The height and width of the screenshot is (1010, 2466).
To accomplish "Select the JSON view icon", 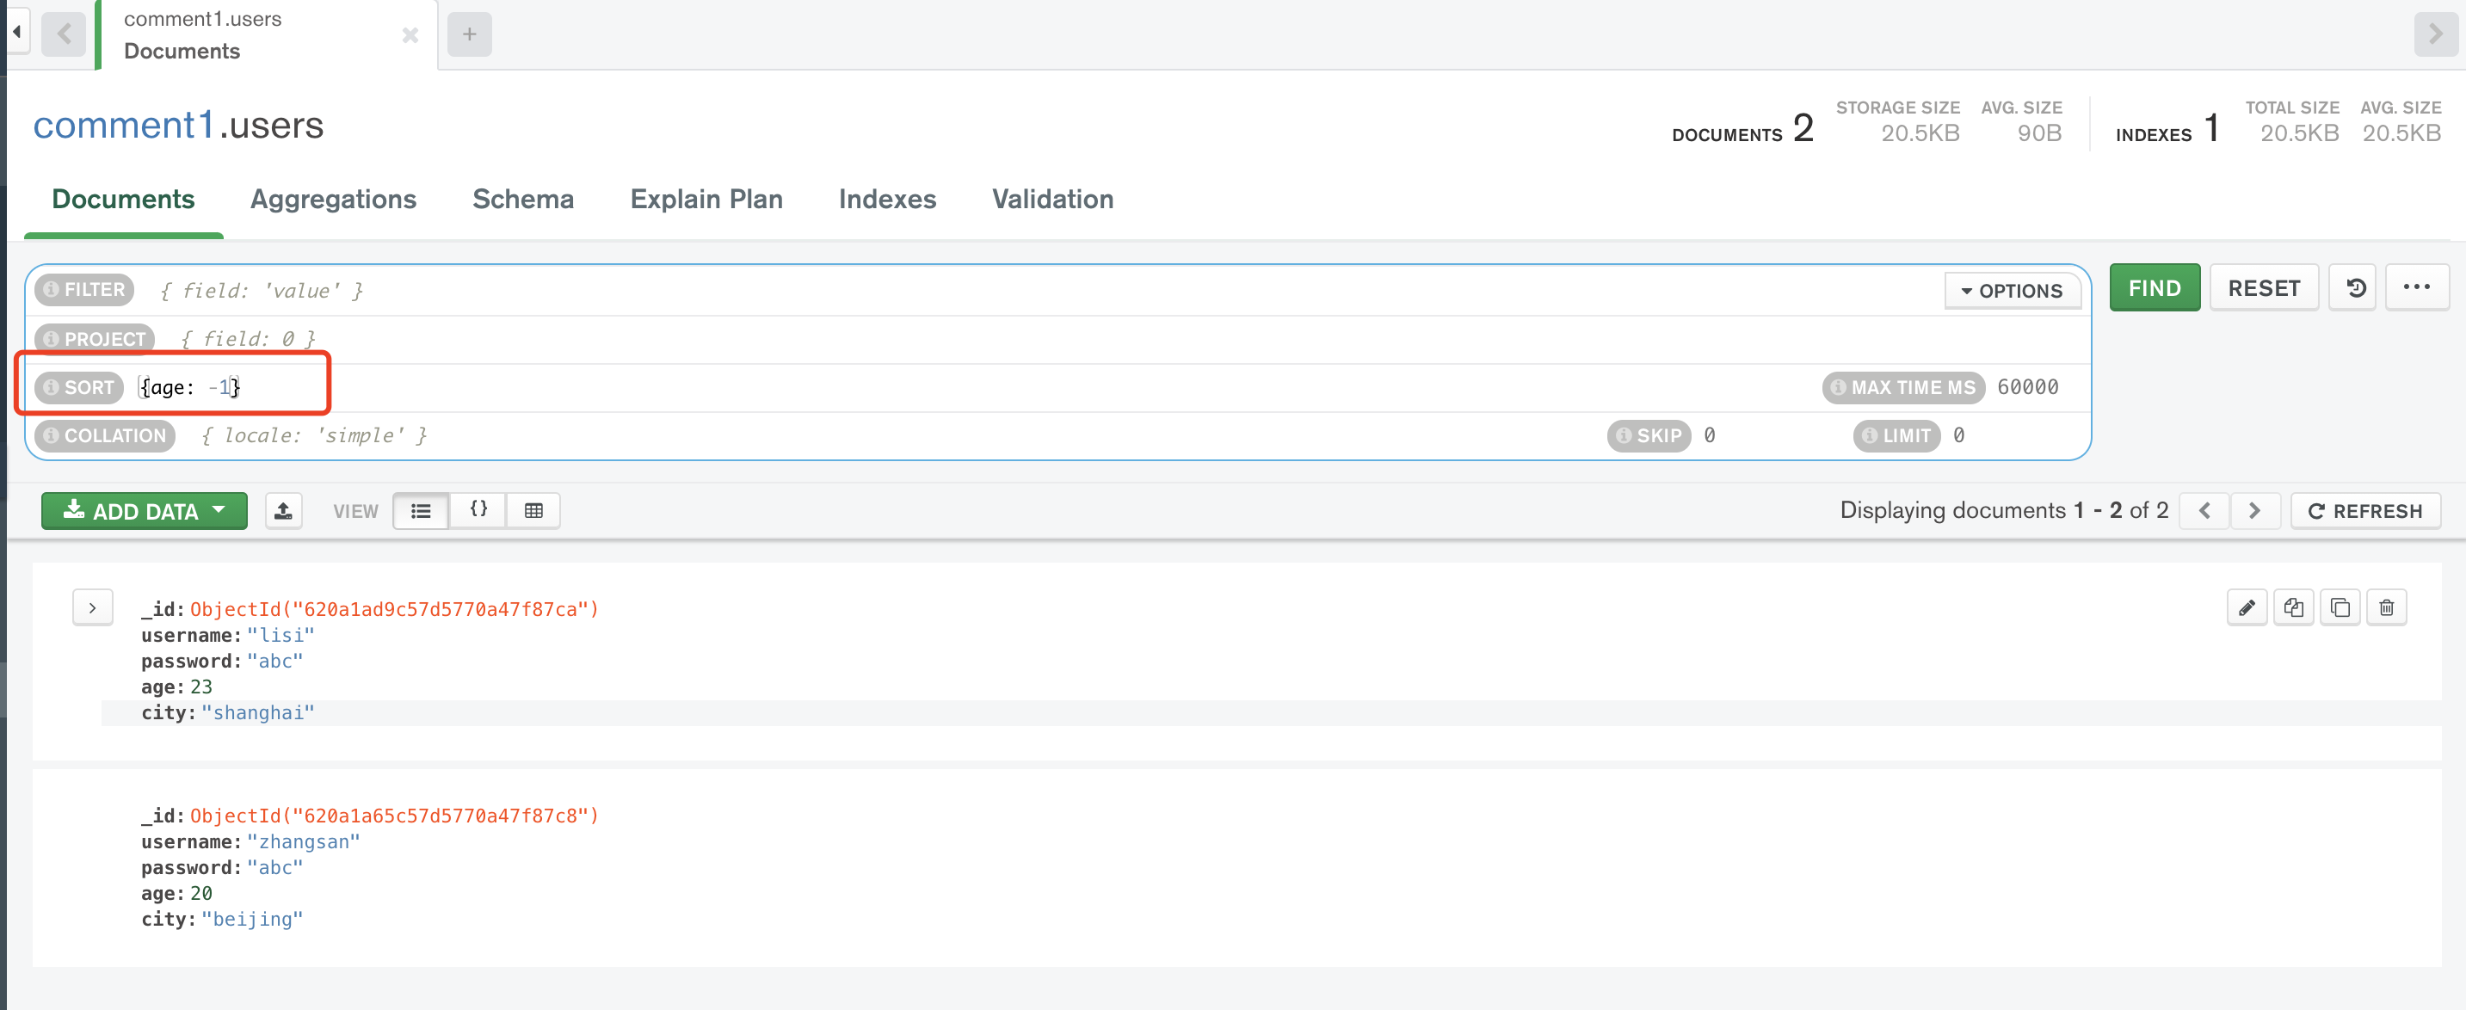I will point(479,509).
